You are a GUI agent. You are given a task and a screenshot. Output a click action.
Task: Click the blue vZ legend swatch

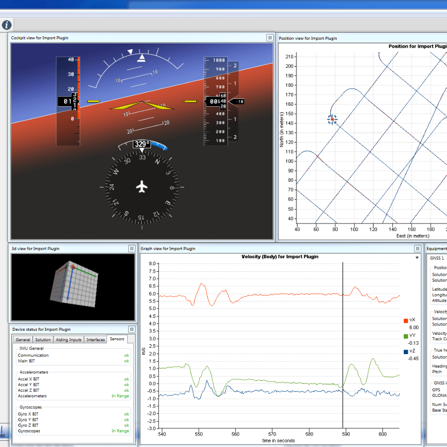click(x=406, y=352)
